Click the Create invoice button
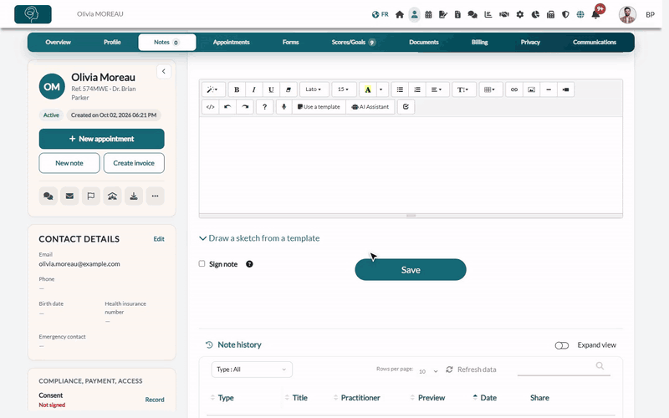This screenshot has height=418, width=669. coord(134,163)
